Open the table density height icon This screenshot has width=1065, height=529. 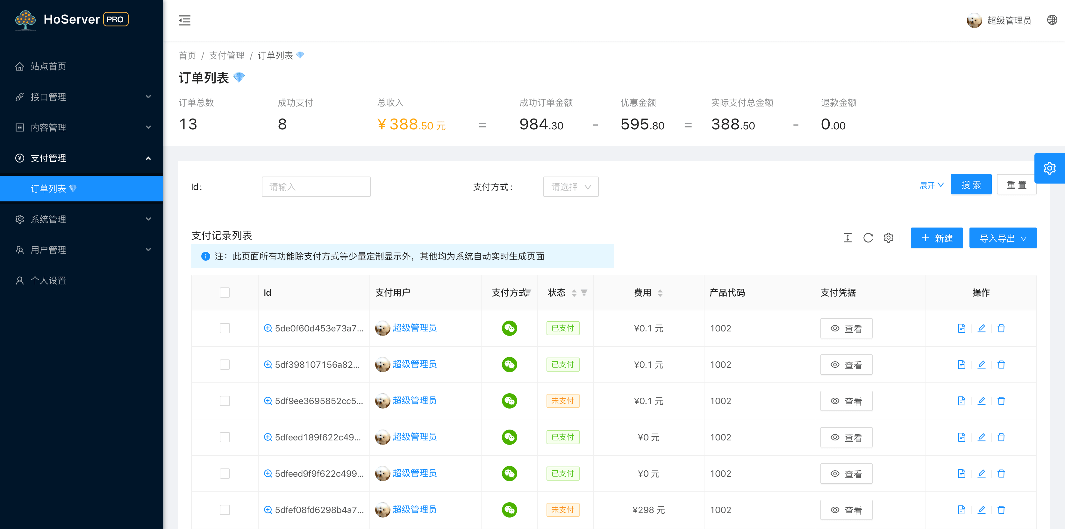pos(847,238)
